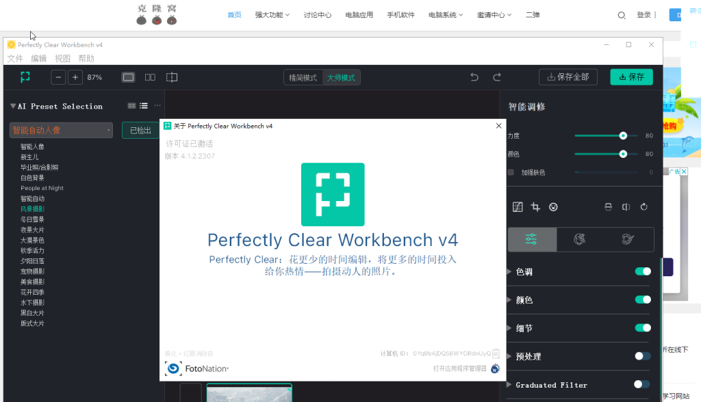701x402 pixels.
Task: Copy computer ID clipboard icon
Action: click(x=496, y=353)
